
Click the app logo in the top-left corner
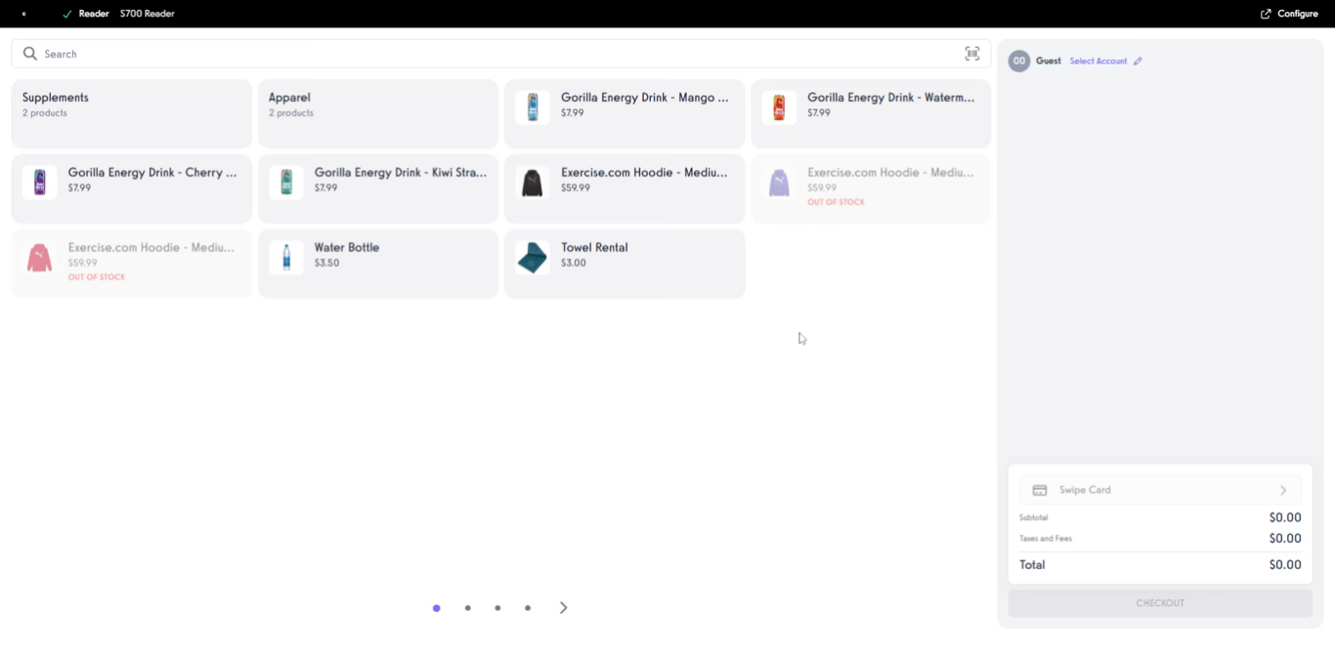coord(23,14)
